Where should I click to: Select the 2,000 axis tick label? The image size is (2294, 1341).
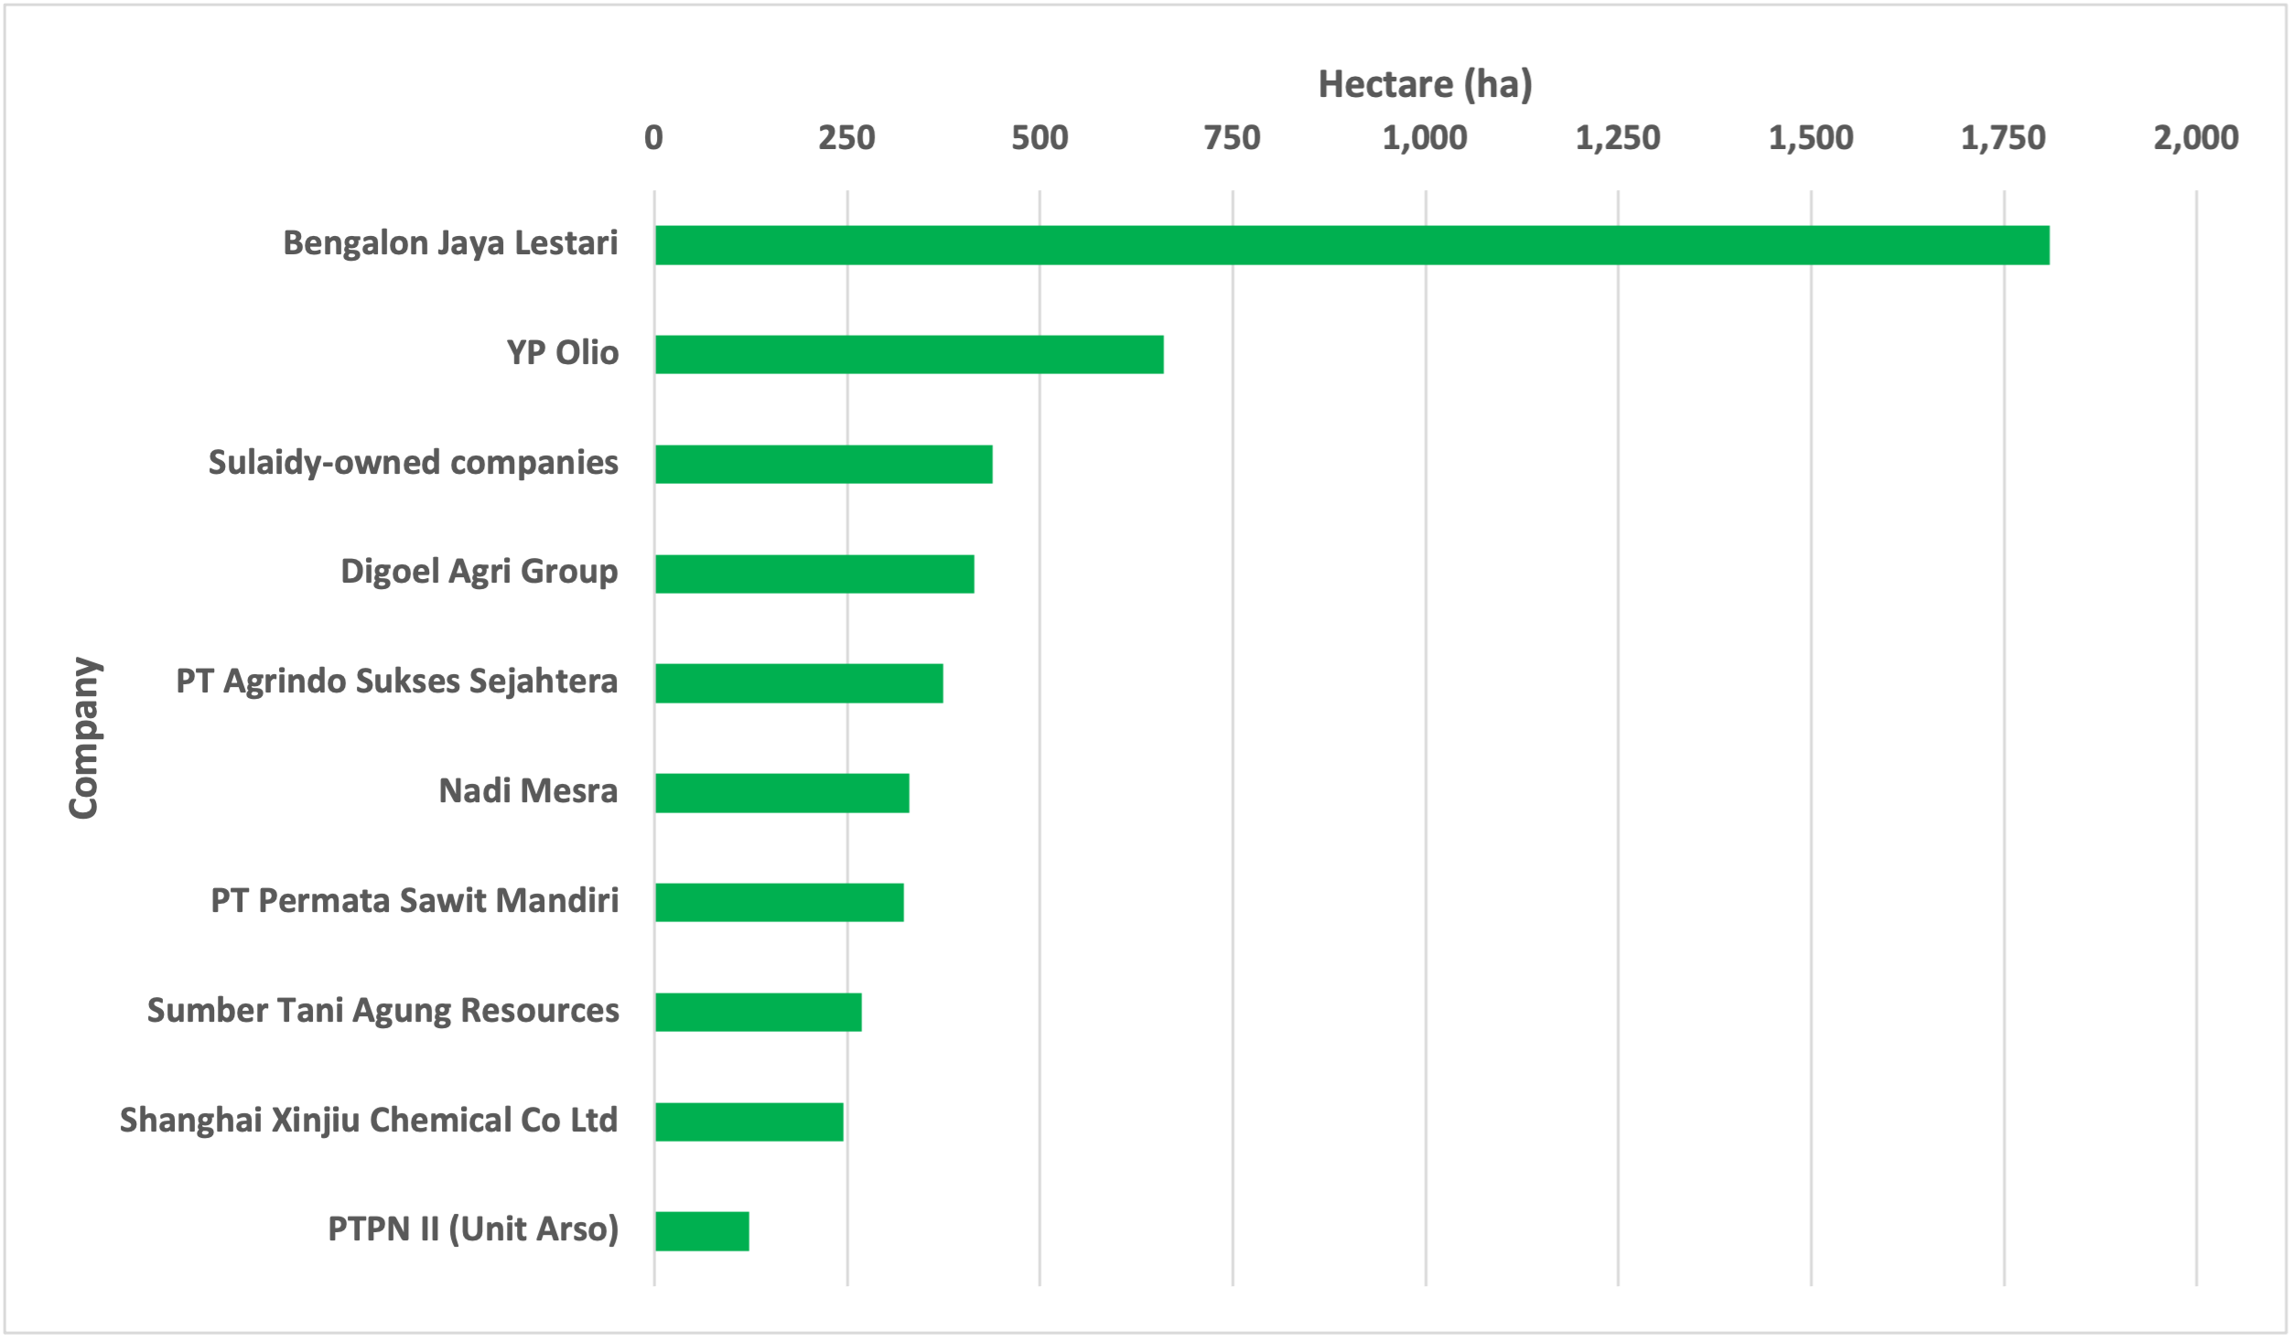pyautogui.click(x=2195, y=138)
